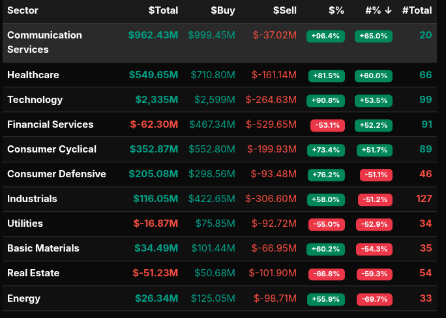Sort table by $Total column header
The image size is (446, 318).
(163, 10)
